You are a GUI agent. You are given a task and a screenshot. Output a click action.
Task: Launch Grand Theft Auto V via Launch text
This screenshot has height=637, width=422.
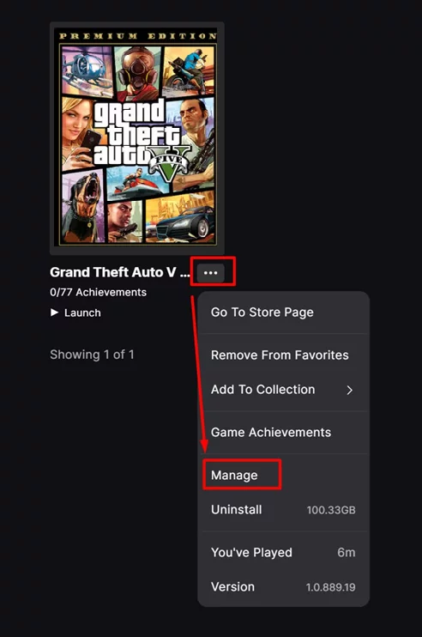82,312
